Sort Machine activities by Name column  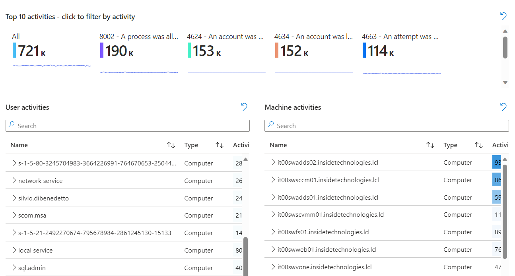tap(430, 145)
